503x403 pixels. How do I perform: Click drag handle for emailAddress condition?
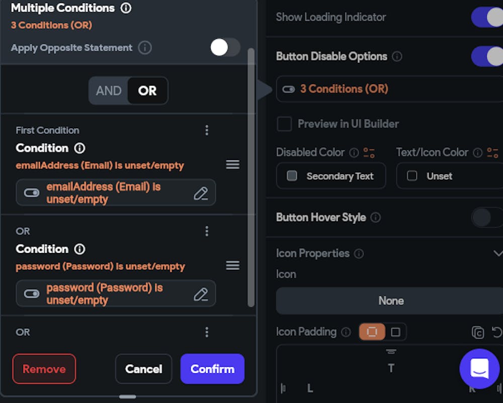click(232, 165)
